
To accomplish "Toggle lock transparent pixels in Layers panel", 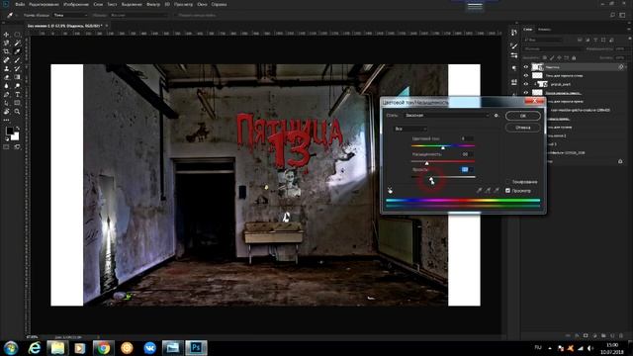I will click(545, 58).
